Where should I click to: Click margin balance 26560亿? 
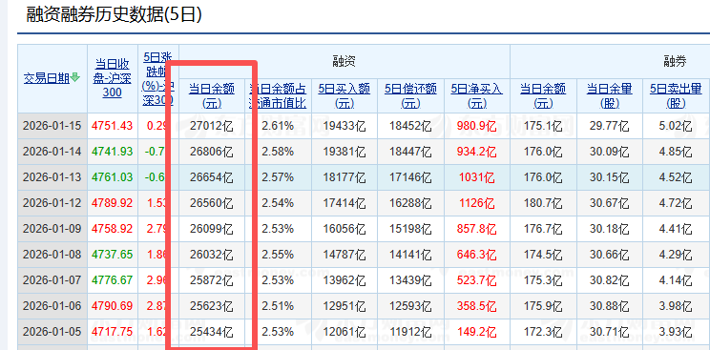(x=212, y=203)
